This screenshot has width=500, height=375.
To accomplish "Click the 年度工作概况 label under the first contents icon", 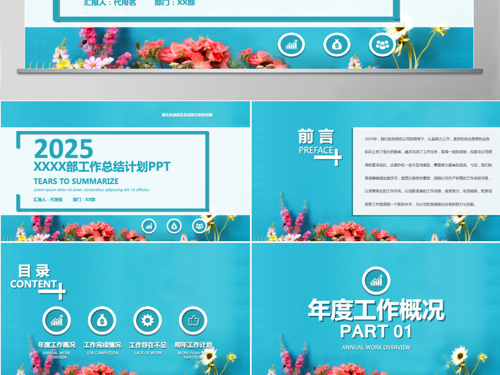I will (57, 345).
